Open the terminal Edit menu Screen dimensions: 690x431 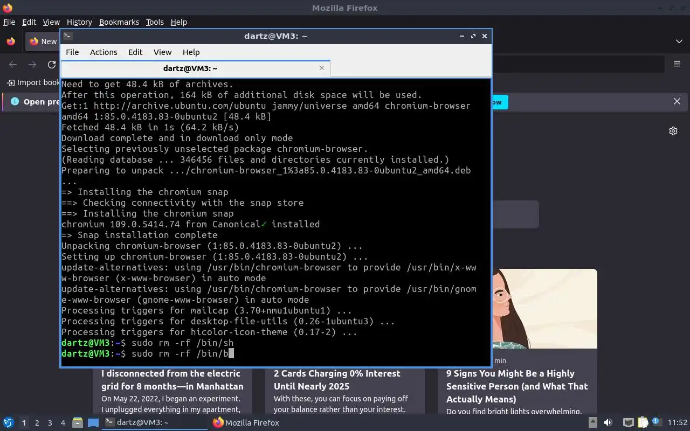[x=135, y=52]
